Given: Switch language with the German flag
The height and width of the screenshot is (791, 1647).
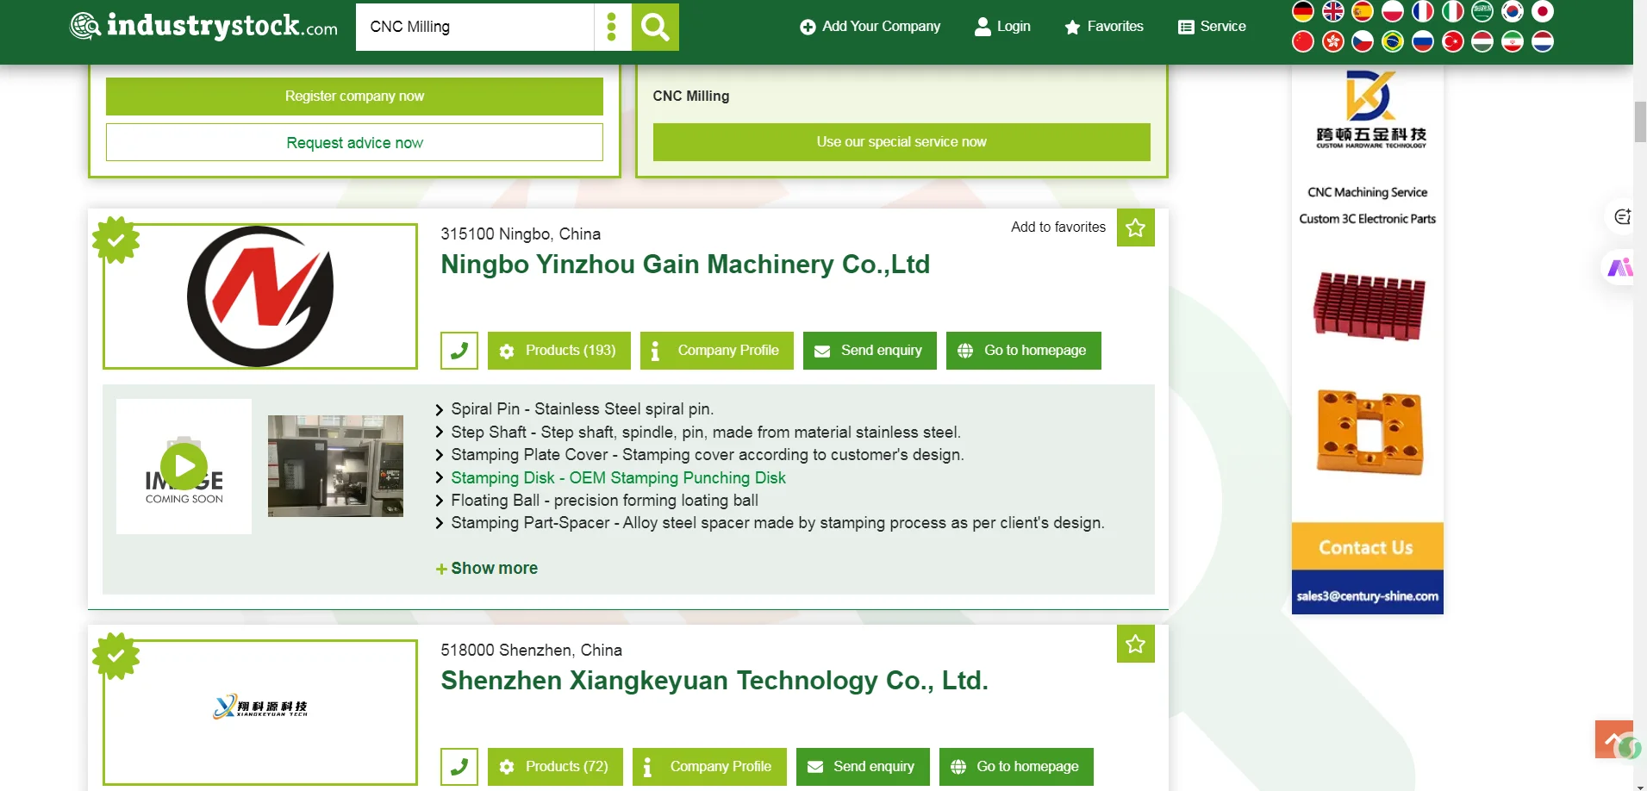Looking at the screenshot, I should point(1303,11).
